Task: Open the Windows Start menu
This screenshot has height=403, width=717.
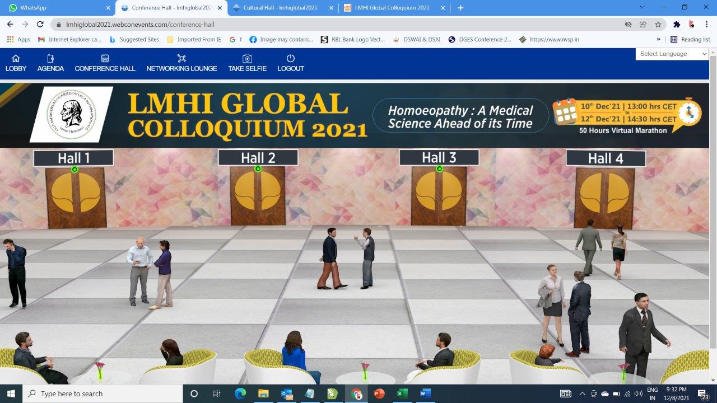Action: tap(11, 393)
